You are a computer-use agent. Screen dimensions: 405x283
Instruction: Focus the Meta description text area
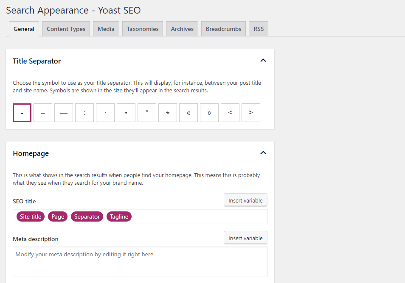tap(140, 262)
